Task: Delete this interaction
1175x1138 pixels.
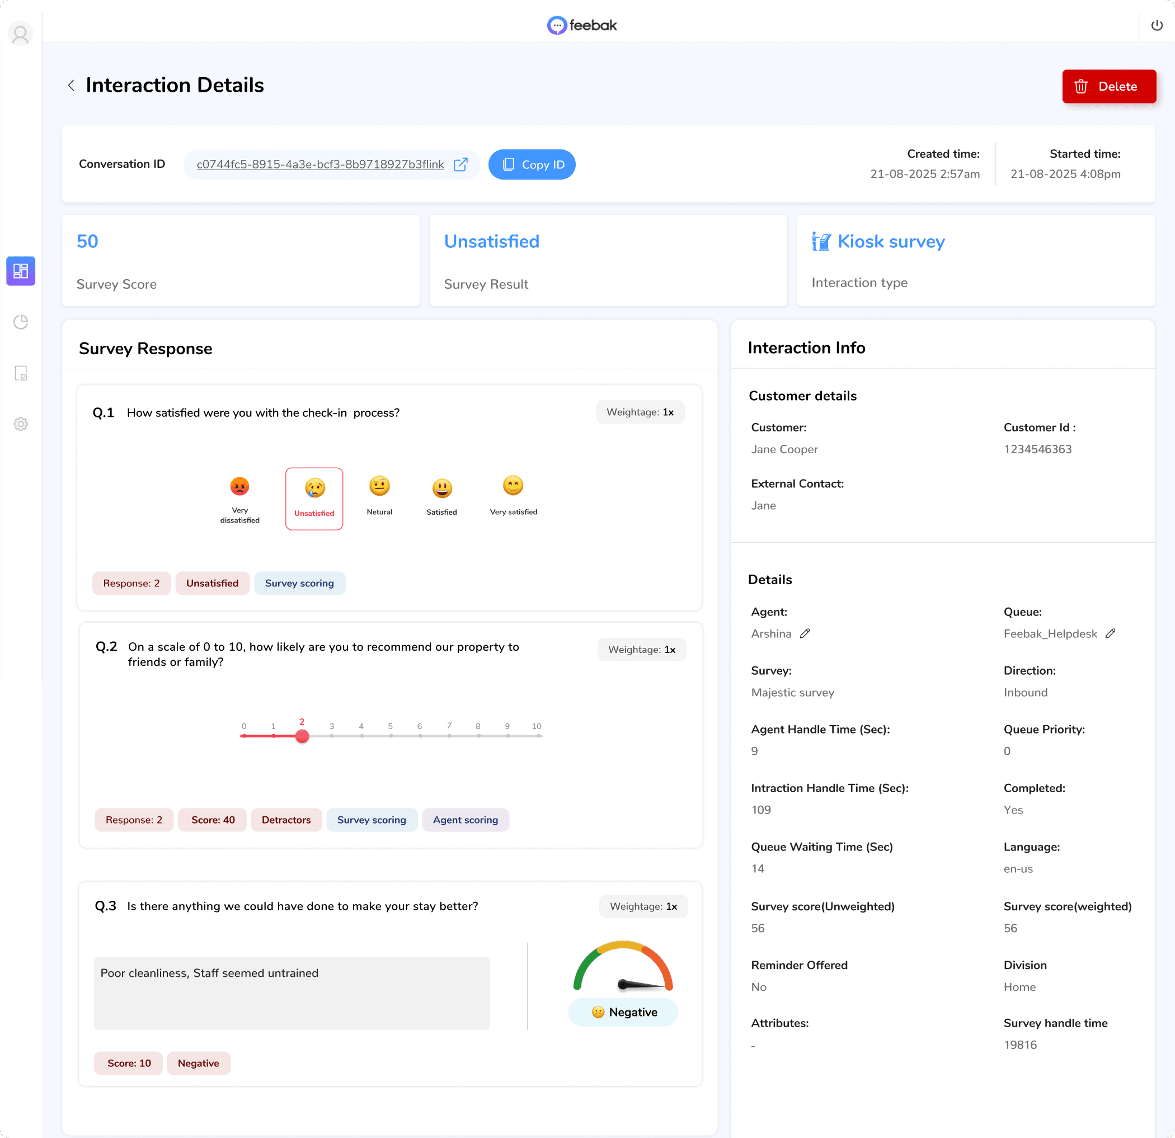Action: coord(1108,86)
